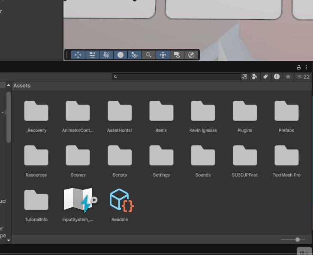Click the Project search input field
Image resolution: width=313 pixels, height=255 pixels.
(178, 77)
